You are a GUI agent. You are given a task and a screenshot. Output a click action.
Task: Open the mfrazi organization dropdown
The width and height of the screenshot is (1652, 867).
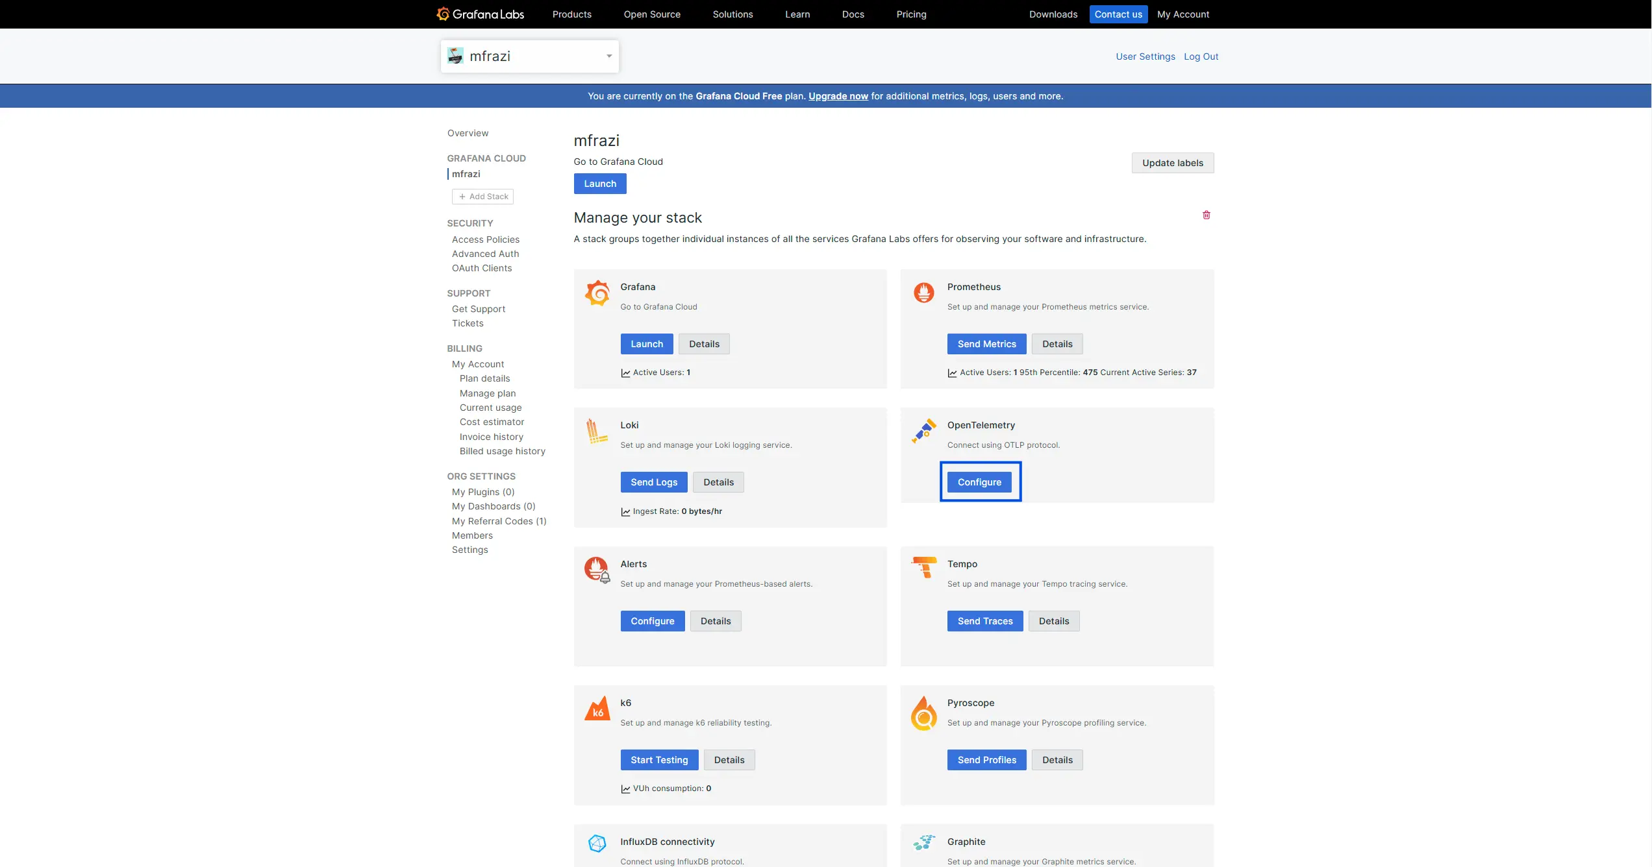529,56
